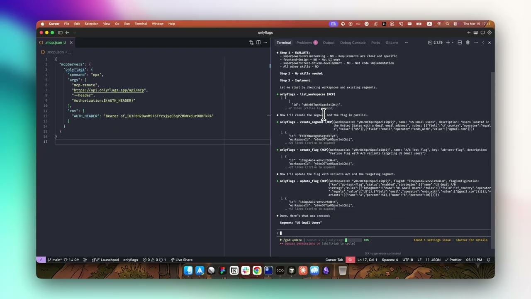Kill terminal with the trash icon
Image resolution: width=531 pixels, height=299 pixels.
468,42
